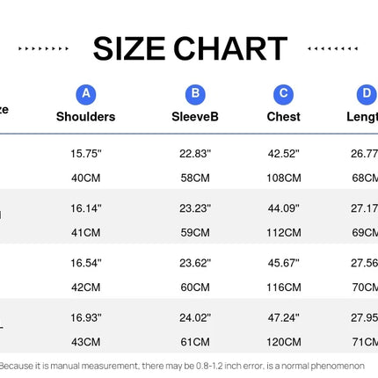The image size is (378, 378).
Task: Click the SIZE CHART title
Action: click(190, 48)
